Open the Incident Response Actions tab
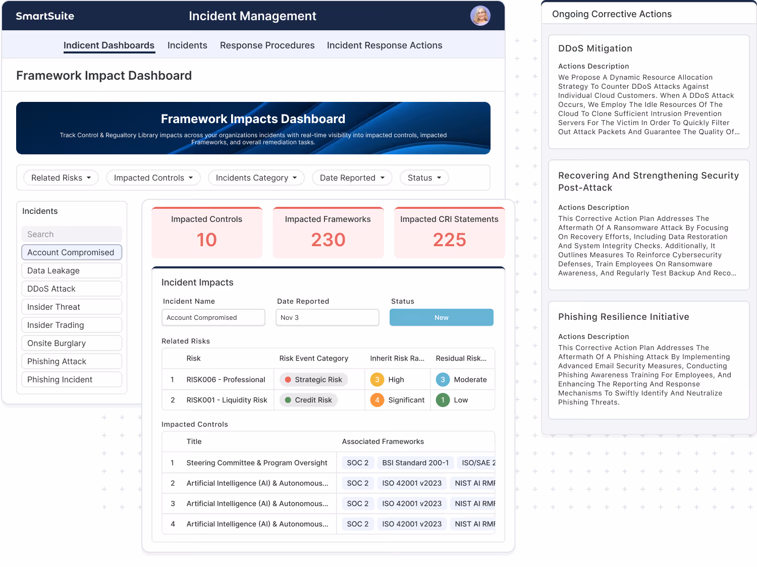This screenshot has height=567, width=757. point(385,45)
